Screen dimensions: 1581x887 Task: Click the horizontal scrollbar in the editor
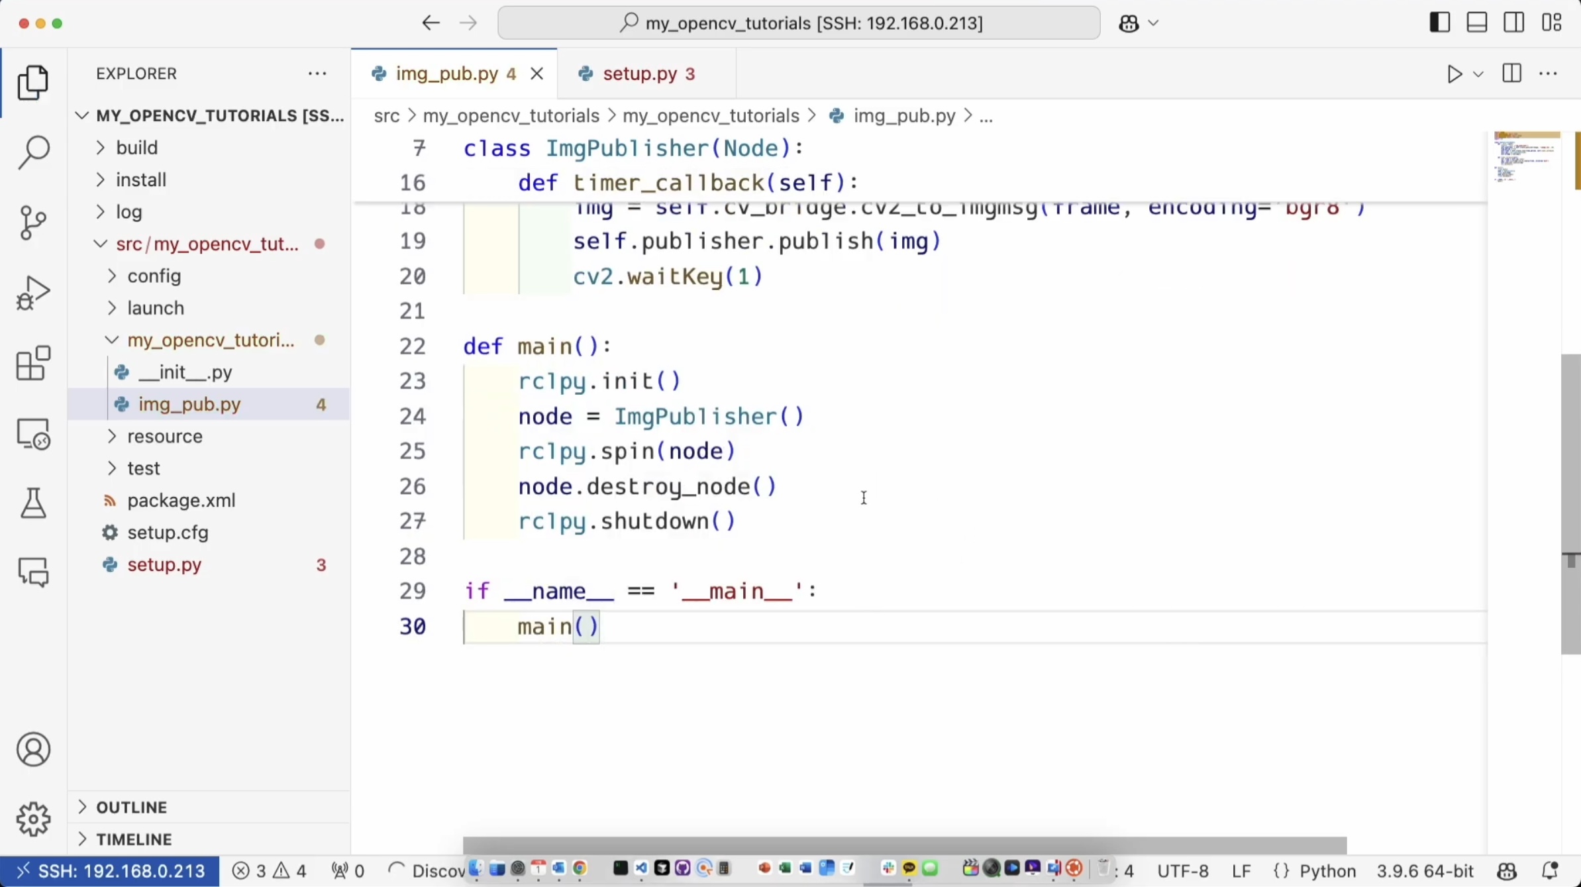pyautogui.click(x=904, y=845)
